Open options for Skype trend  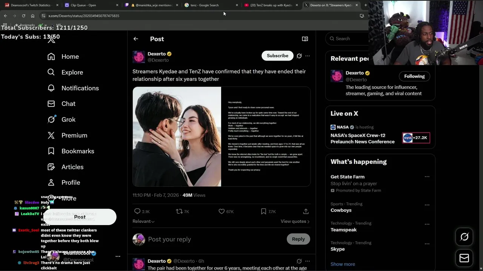427,244
